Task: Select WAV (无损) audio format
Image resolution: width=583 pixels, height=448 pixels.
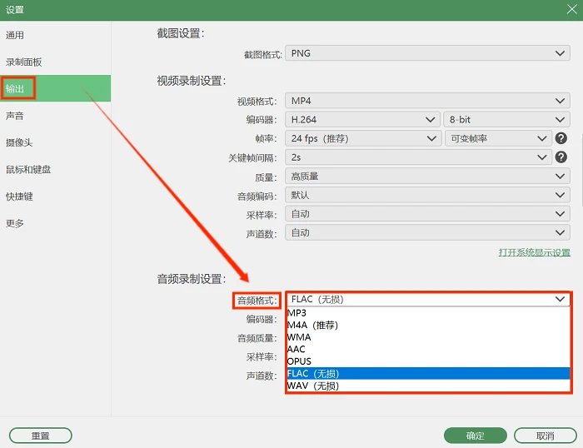Action: point(428,386)
